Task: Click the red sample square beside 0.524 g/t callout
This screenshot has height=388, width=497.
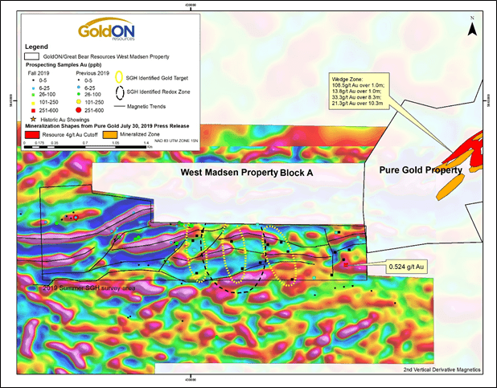Action: point(346,264)
